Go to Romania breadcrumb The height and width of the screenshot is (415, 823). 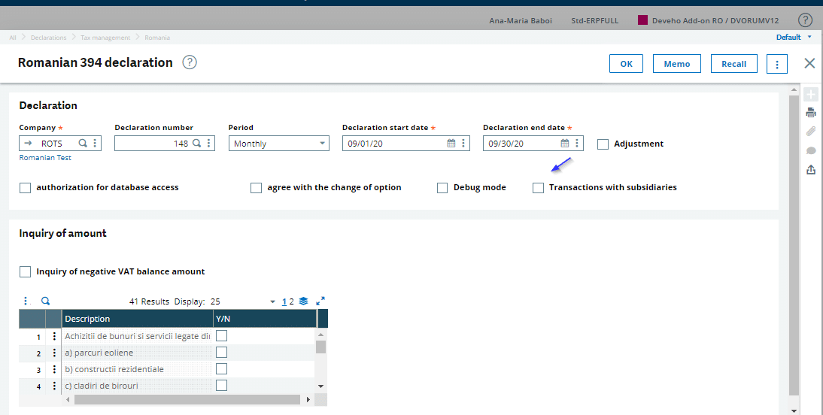[x=157, y=38]
